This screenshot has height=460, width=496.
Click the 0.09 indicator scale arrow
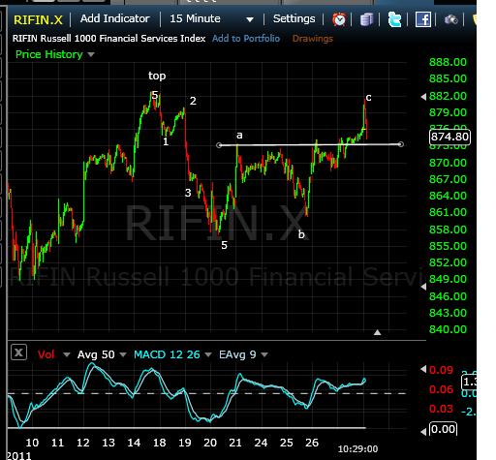coord(423,369)
